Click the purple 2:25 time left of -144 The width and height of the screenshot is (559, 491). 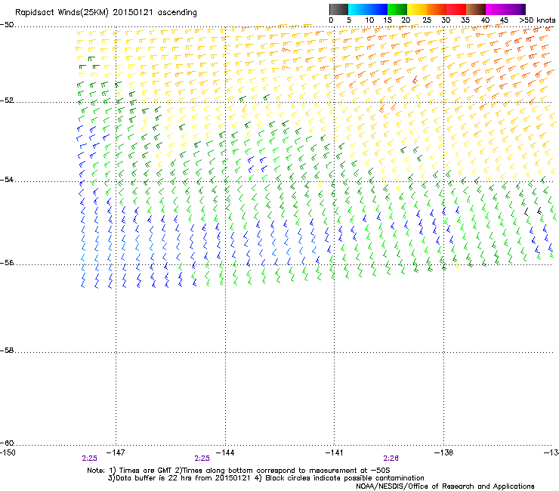click(202, 459)
